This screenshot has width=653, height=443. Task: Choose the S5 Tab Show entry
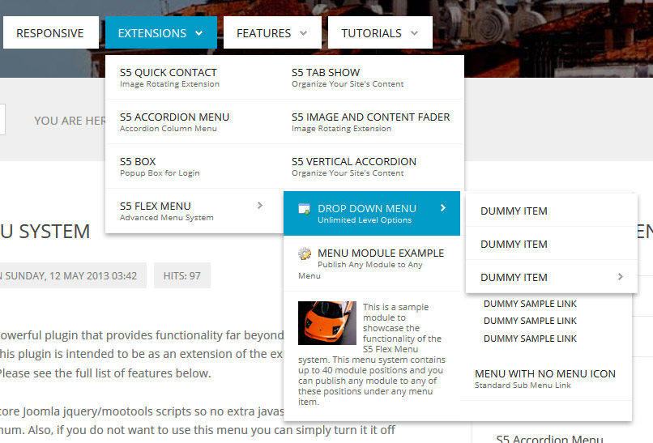click(x=326, y=72)
